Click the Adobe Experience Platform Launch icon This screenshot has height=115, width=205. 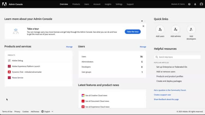pos(9,66)
